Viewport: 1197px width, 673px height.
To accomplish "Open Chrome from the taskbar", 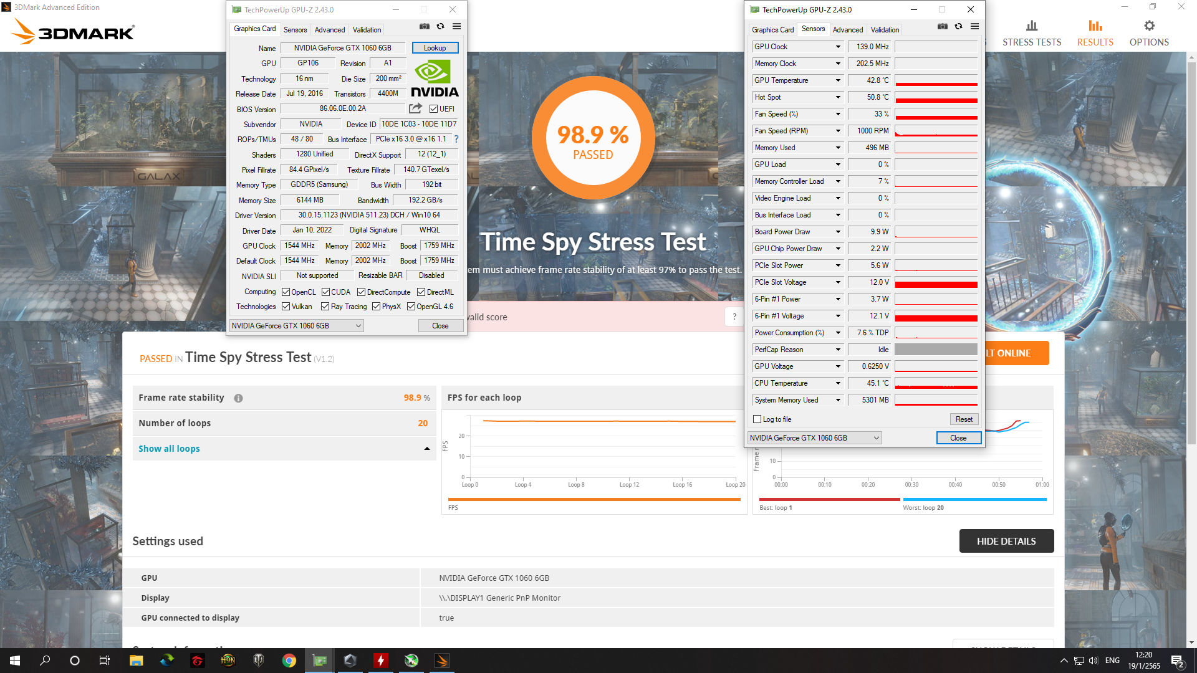I will point(289,661).
